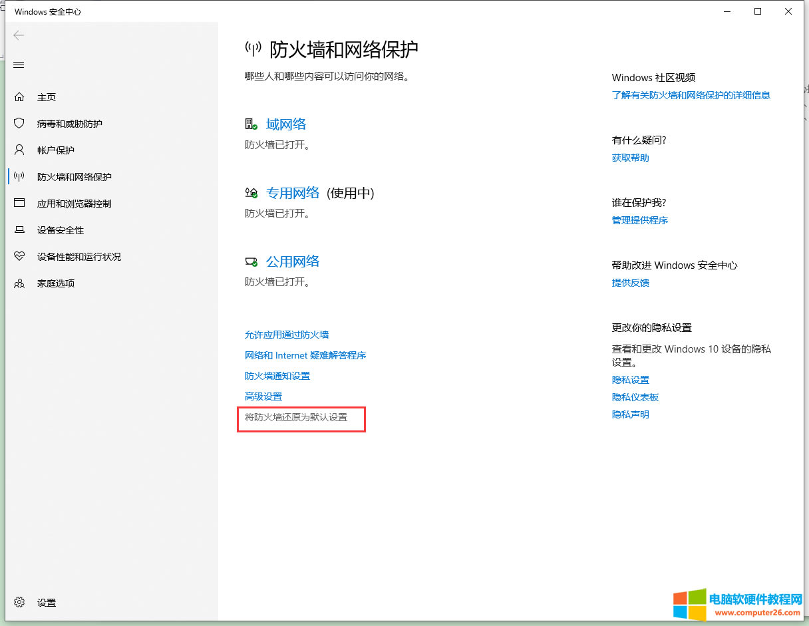Open the 域网络 firewall settings
This screenshot has height=626, width=809.
tap(286, 124)
